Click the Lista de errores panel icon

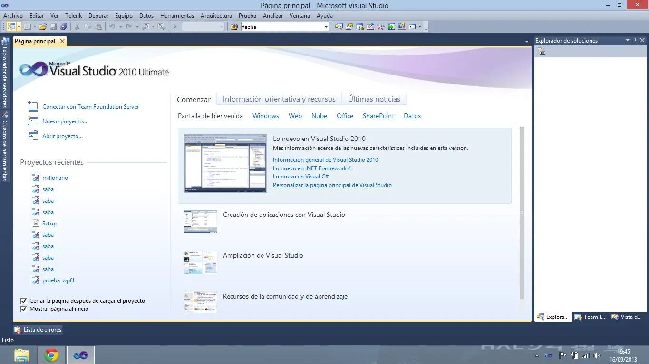pyautogui.click(x=18, y=330)
